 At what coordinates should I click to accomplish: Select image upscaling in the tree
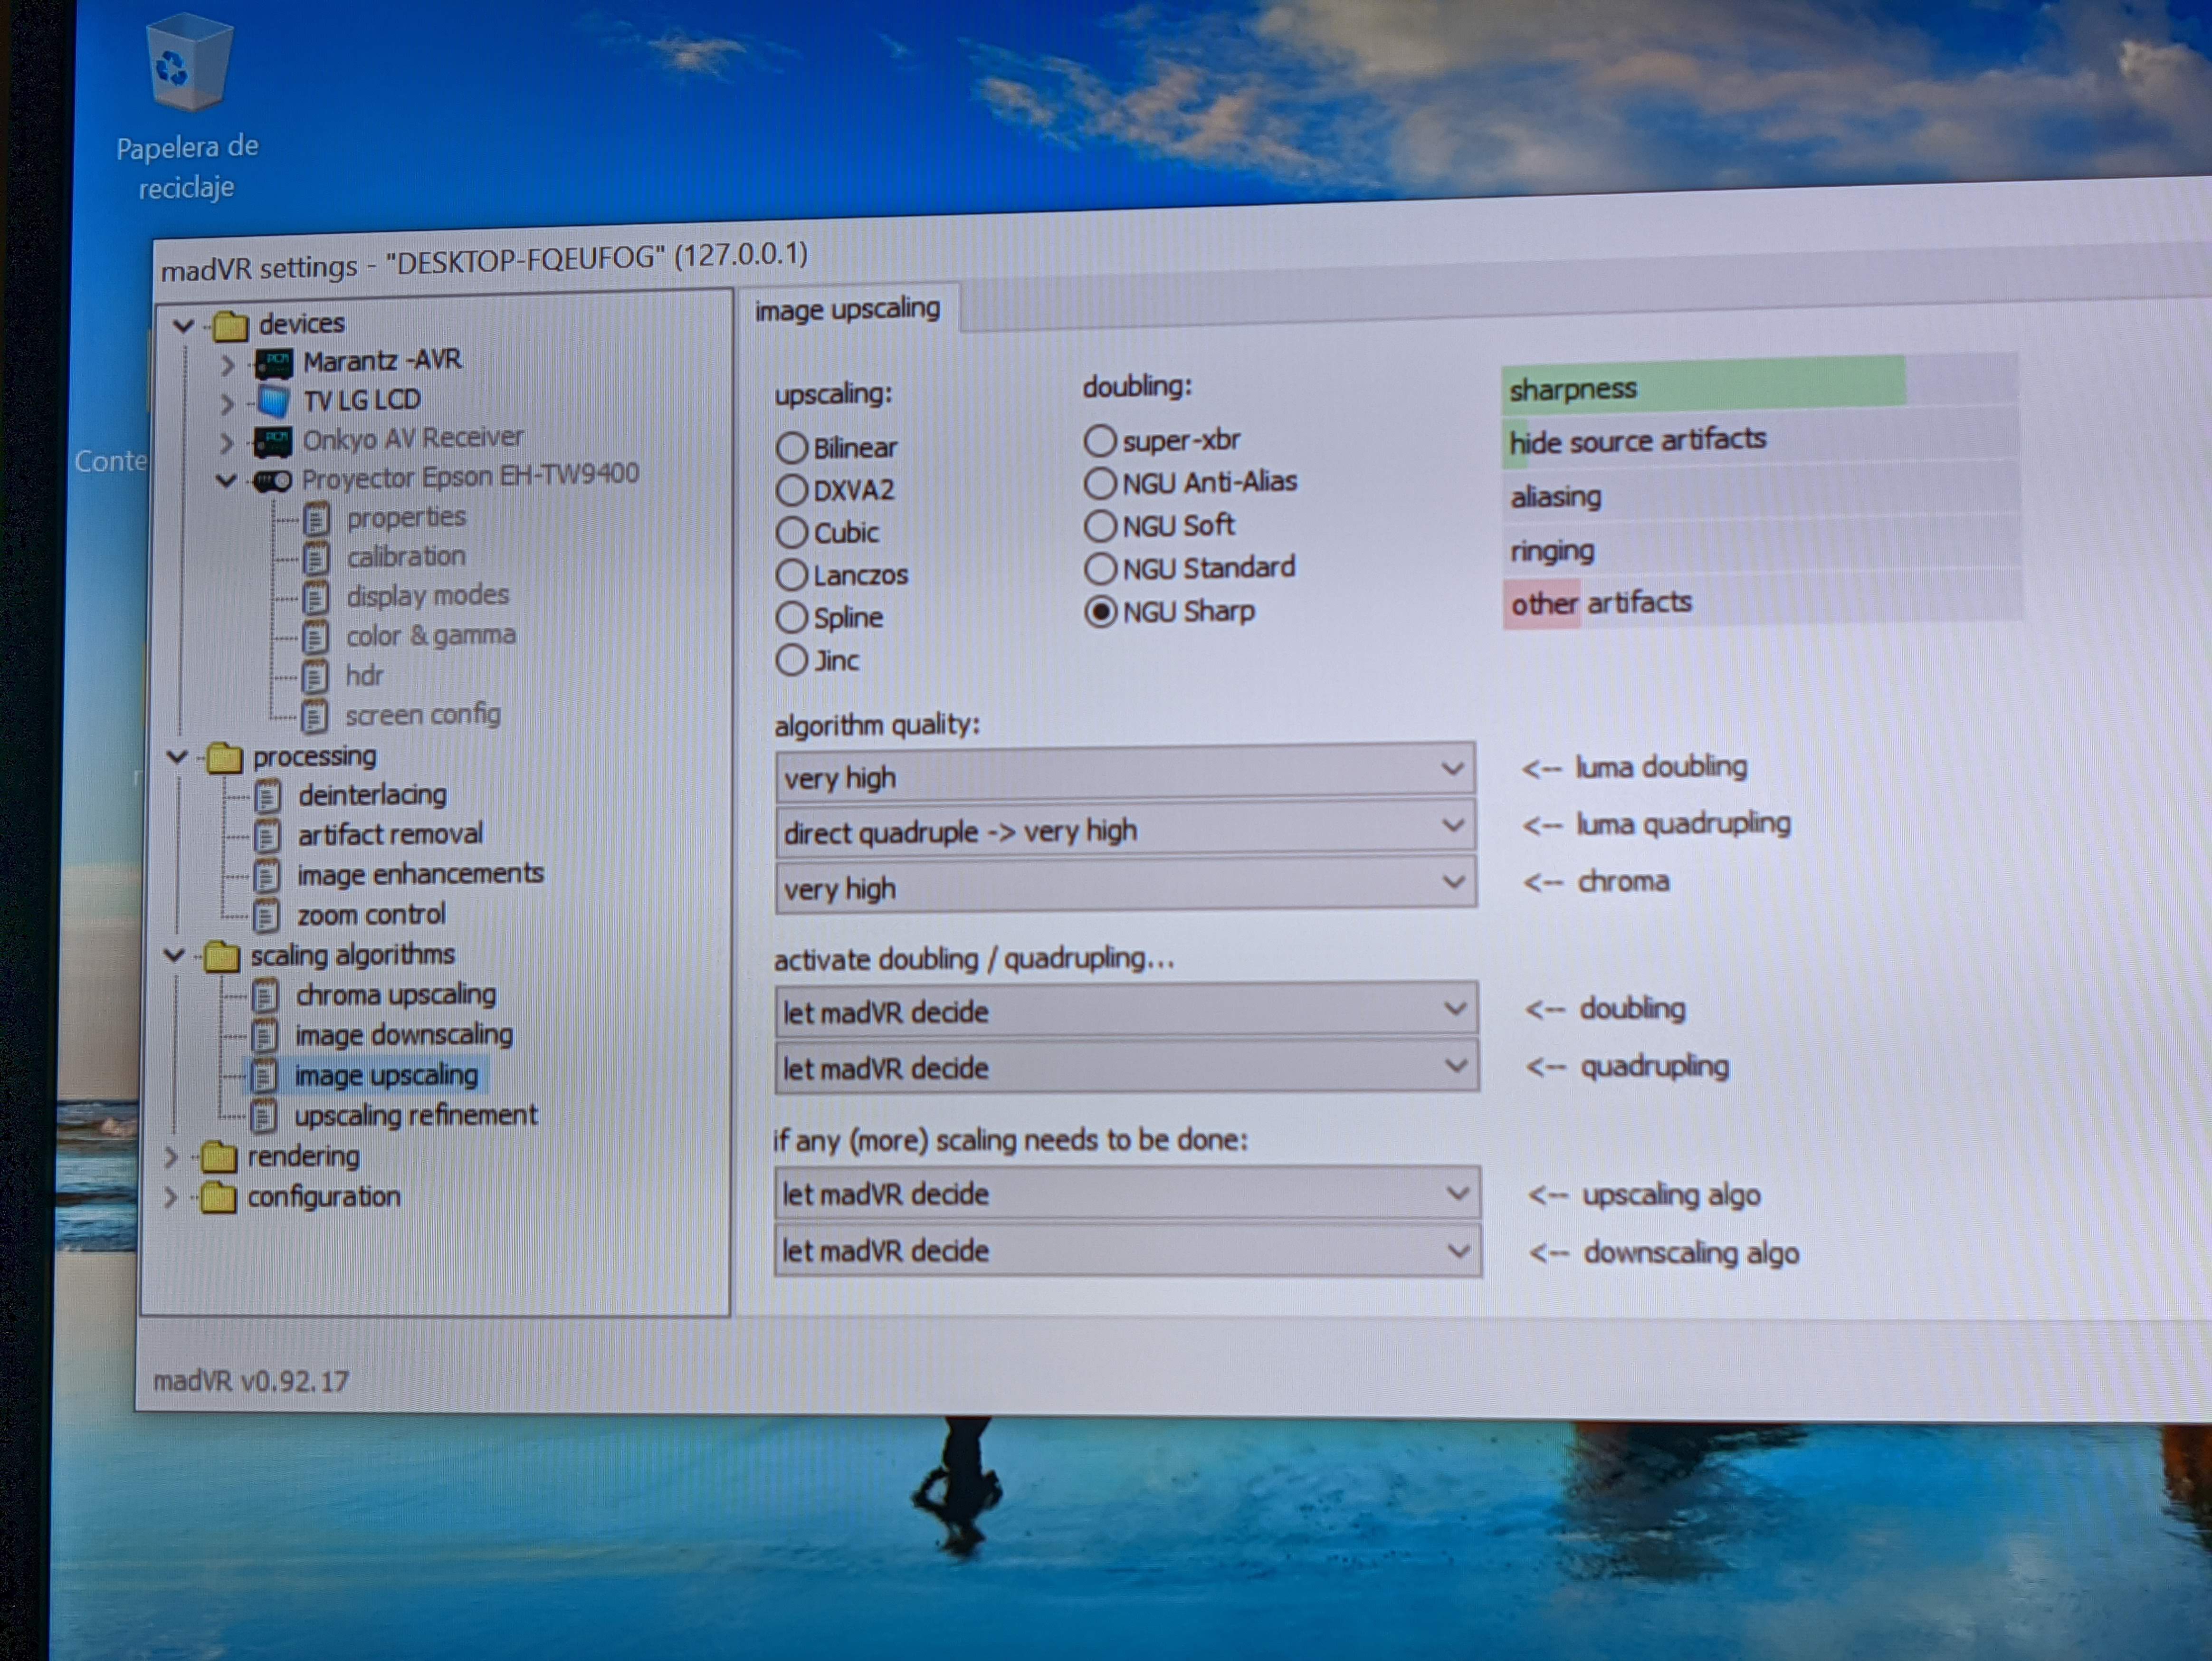pyautogui.click(x=386, y=1076)
